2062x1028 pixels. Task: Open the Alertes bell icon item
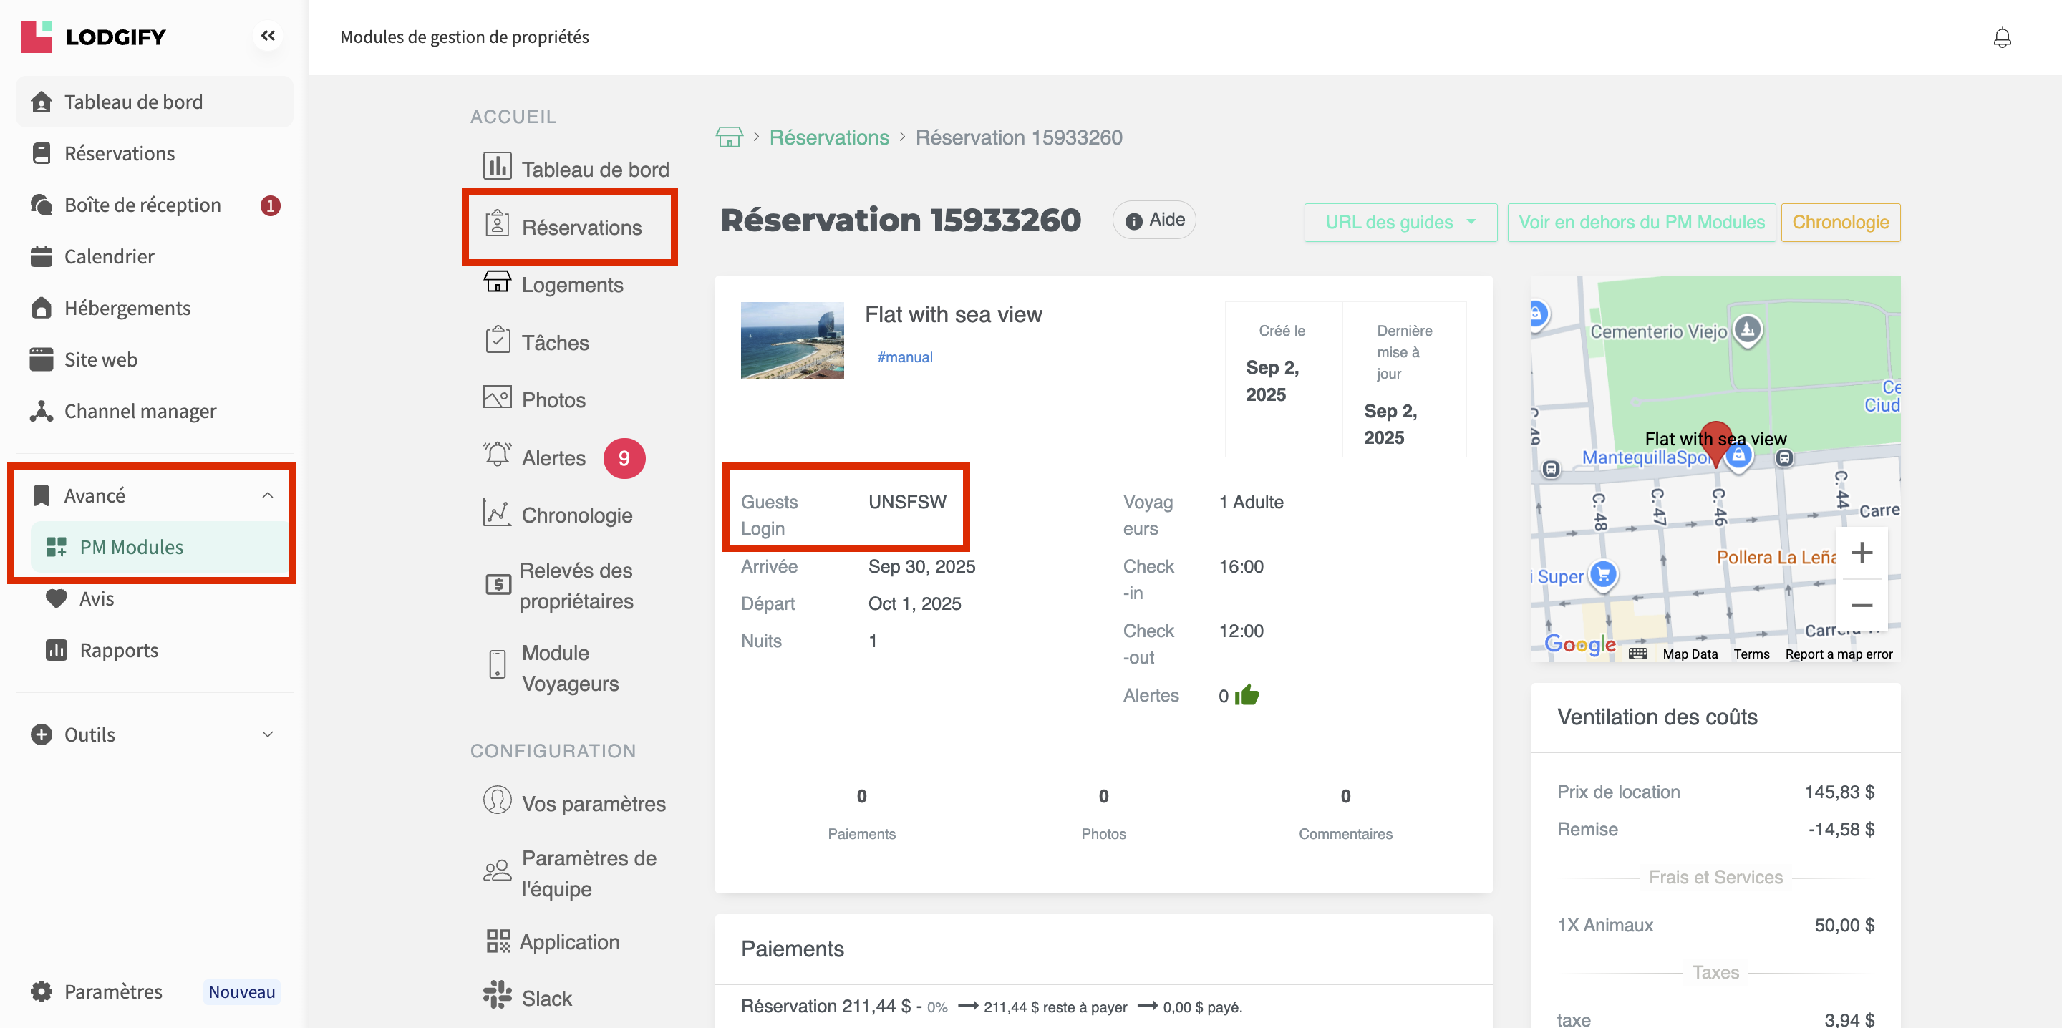click(x=497, y=455)
